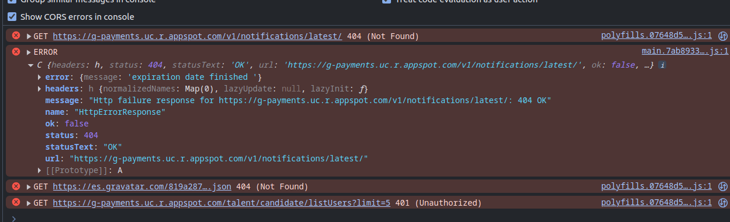Click red error icon on listUsers row
Screen dimensions: 730x222
16,203
